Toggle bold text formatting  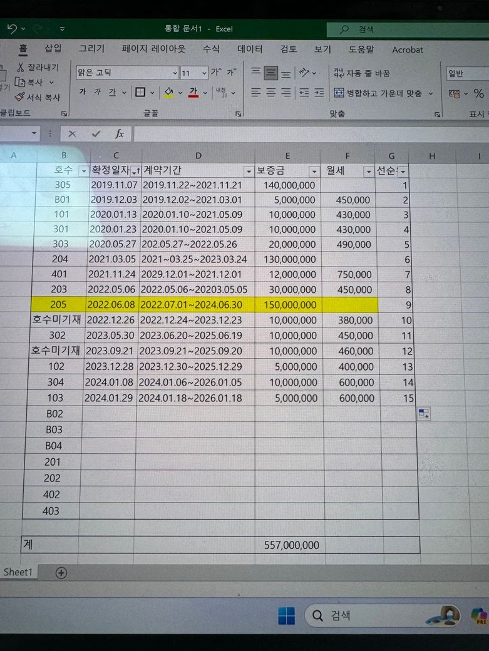(83, 93)
